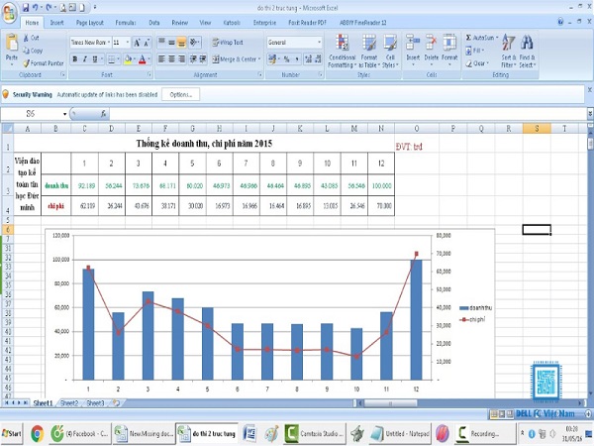Click the Conditional Formatting icon
This screenshot has height=446, width=594.
342,50
